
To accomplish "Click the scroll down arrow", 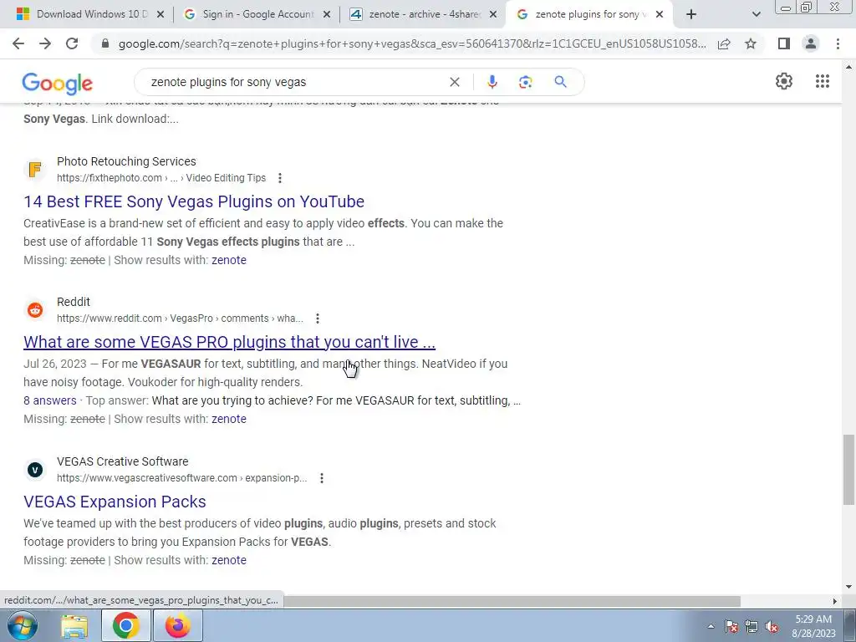I will pos(848,587).
